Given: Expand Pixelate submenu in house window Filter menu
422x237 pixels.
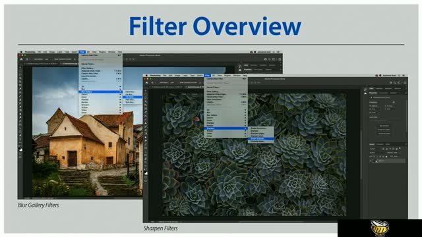Looking at the screenshot, I should [x=101, y=99].
